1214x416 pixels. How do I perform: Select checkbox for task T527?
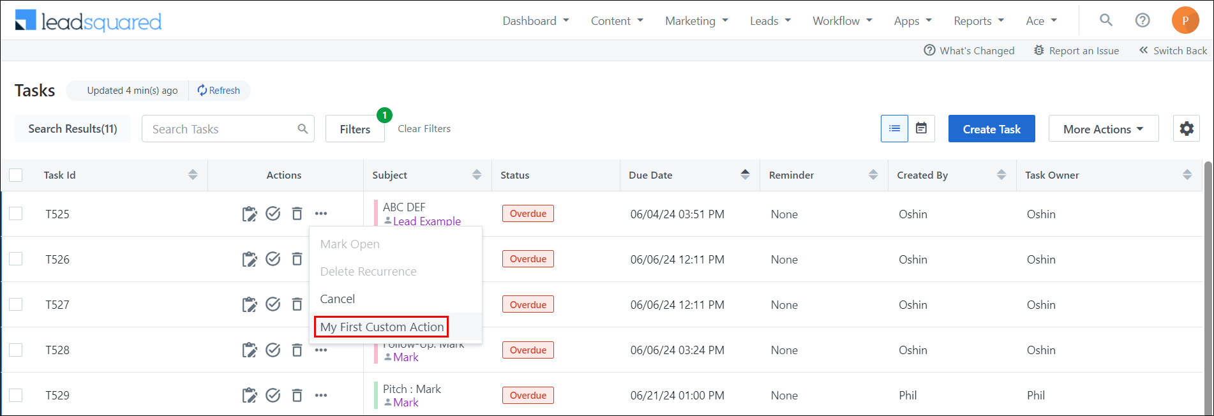pyautogui.click(x=16, y=304)
